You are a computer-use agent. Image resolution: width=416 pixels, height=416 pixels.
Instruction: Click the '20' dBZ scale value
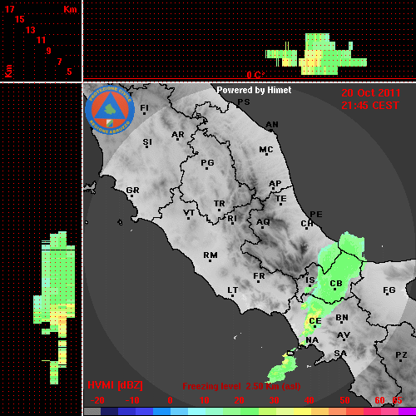click(x=239, y=400)
